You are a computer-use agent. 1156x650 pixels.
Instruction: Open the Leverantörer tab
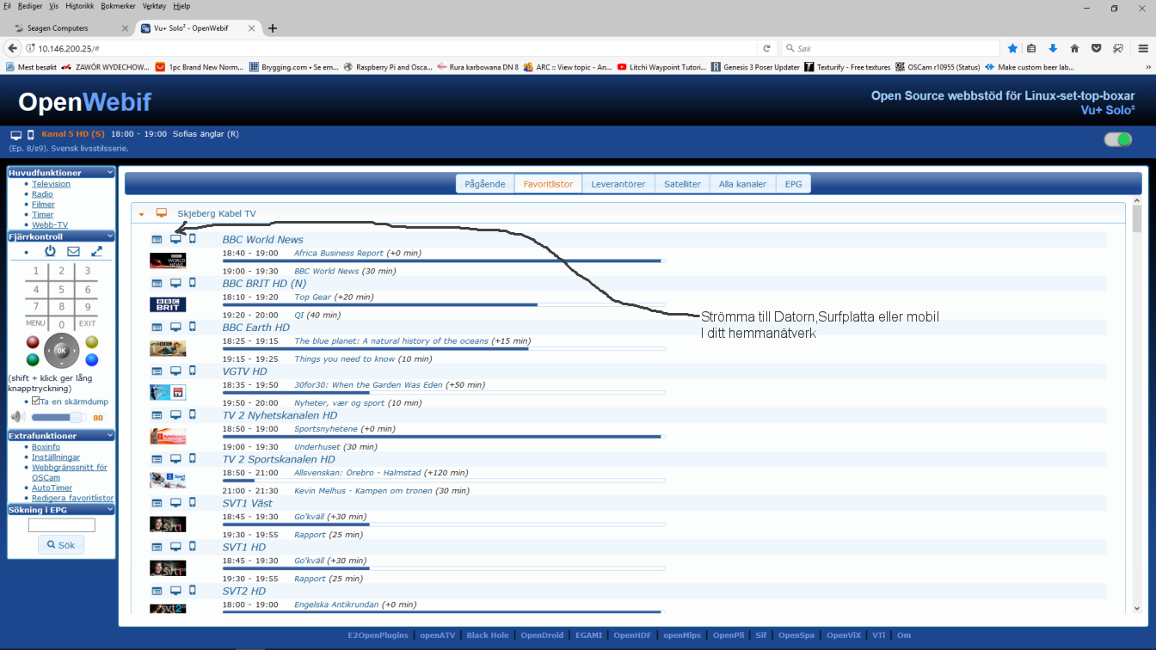click(618, 184)
